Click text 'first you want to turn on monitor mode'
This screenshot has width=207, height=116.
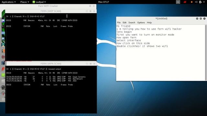145,35
